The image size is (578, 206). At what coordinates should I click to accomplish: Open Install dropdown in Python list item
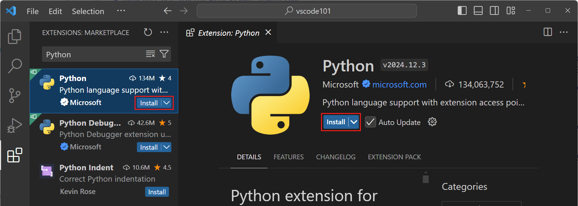pos(167,103)
